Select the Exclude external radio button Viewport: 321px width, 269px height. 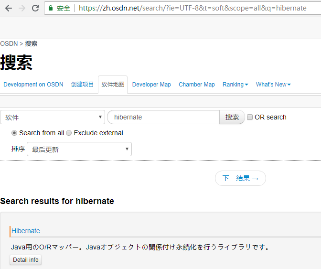pyautogui.click(x=69, y=133)
